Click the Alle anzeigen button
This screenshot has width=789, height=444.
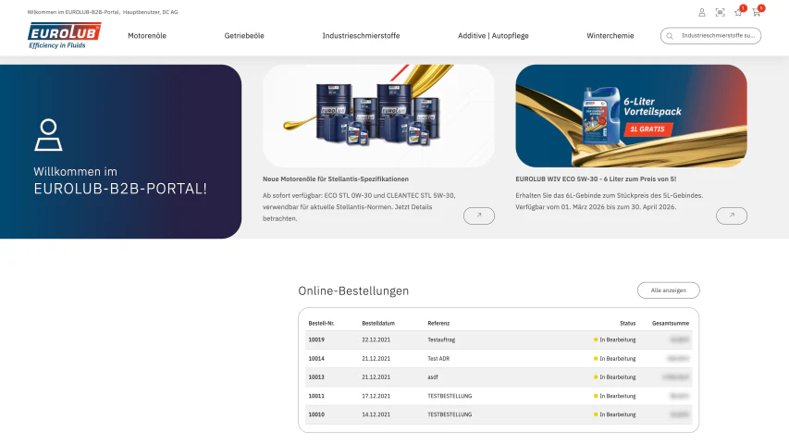(x=668, y=290)
